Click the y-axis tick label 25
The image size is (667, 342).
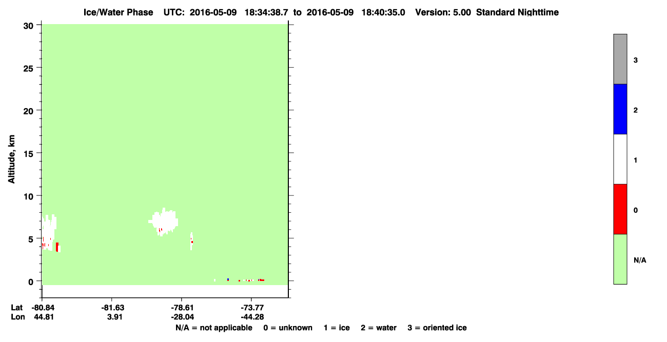tap(30, 68)
